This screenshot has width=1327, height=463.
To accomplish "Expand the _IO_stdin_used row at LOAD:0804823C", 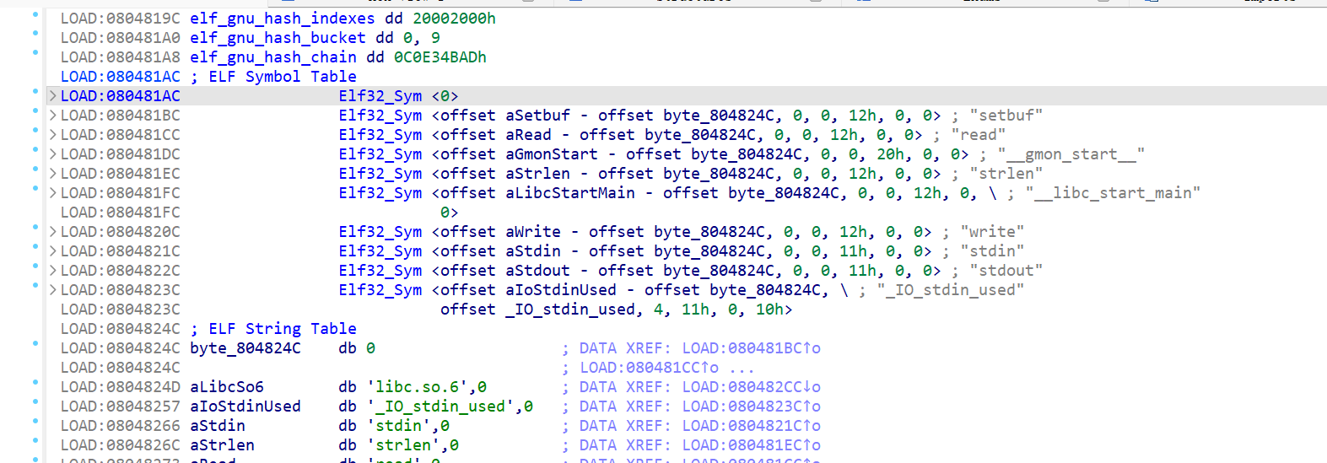I will pos(53,290).
